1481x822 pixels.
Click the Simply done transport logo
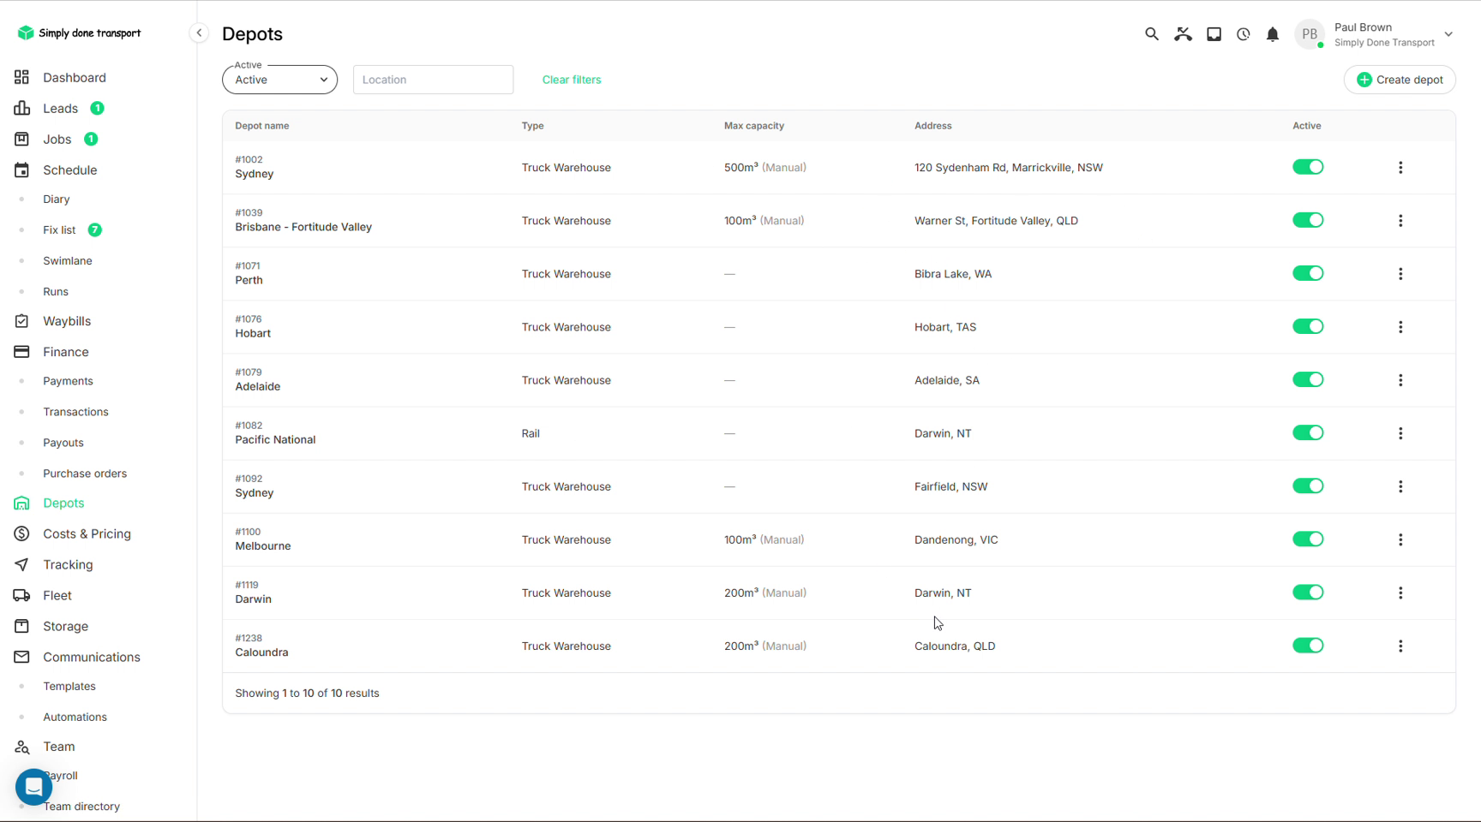[79, 33]
